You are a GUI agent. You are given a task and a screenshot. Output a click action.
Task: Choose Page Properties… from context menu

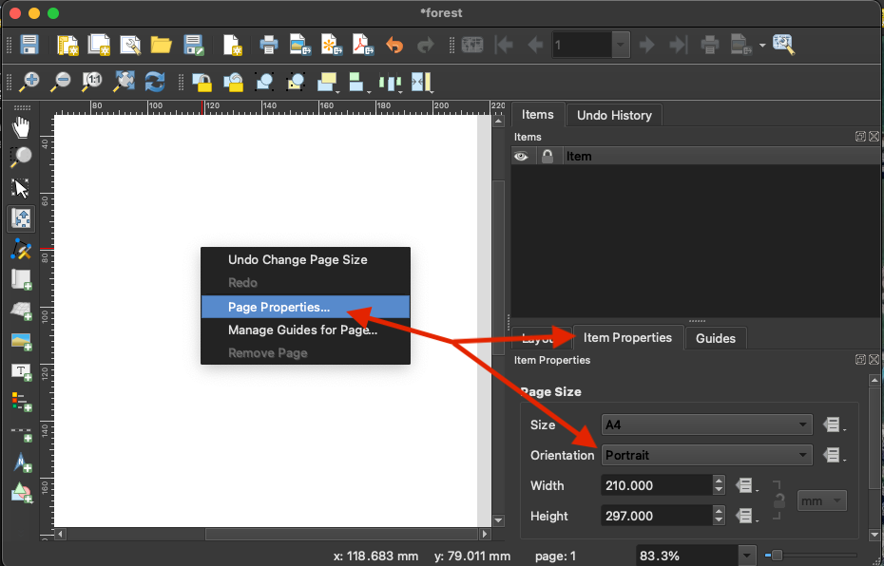click(x=279, y=307)
